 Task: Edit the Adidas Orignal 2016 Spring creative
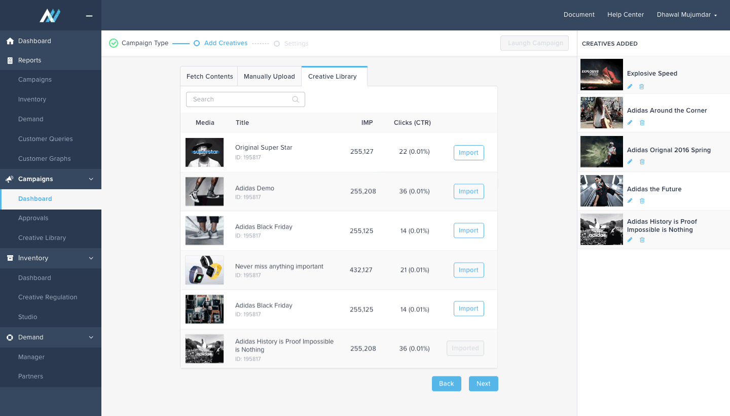[x=630, y=162]
